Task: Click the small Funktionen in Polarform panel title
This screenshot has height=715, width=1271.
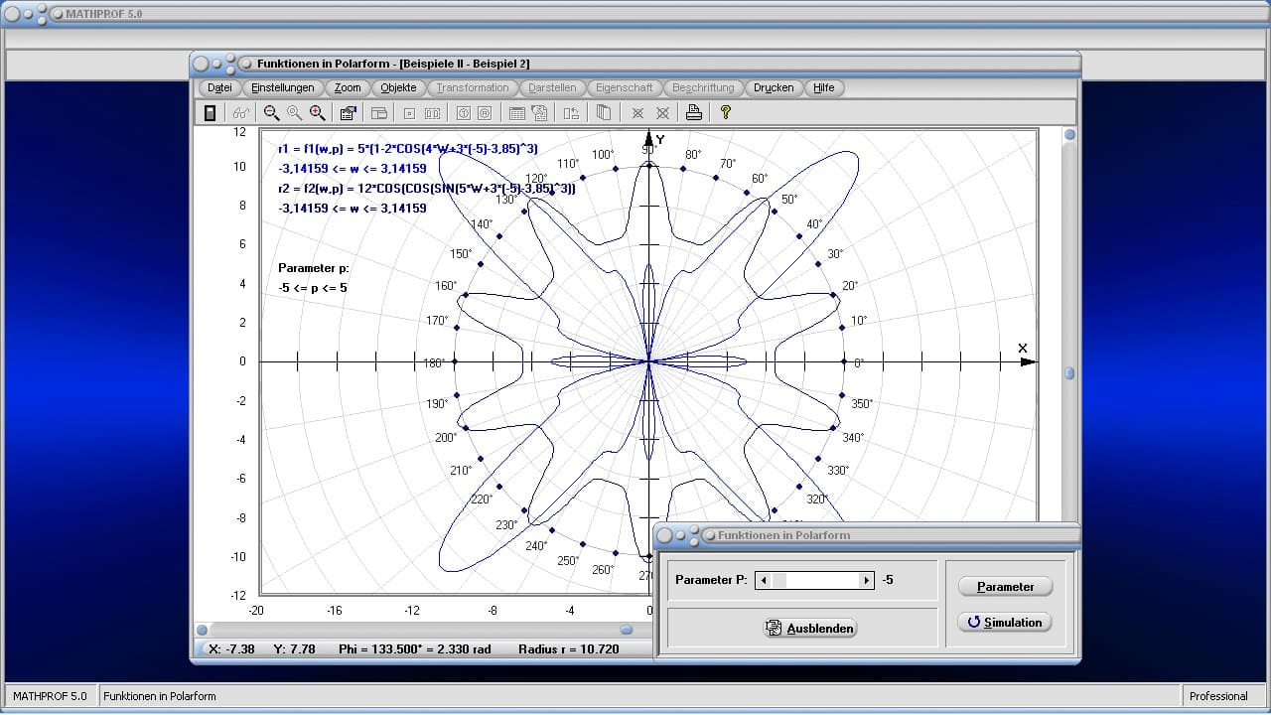Action: [783, 535]
